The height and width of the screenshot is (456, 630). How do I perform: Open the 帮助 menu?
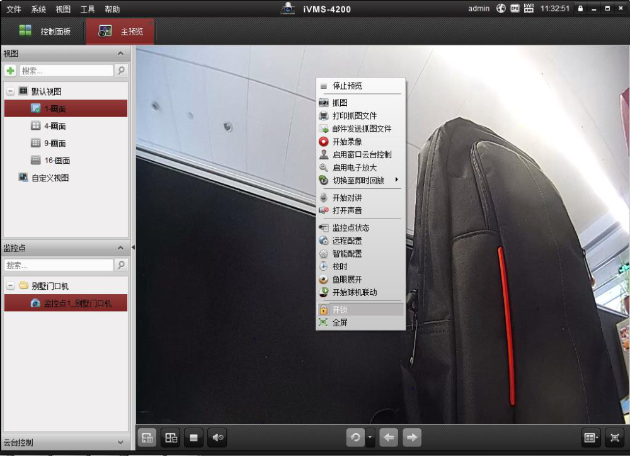(112, 9)
